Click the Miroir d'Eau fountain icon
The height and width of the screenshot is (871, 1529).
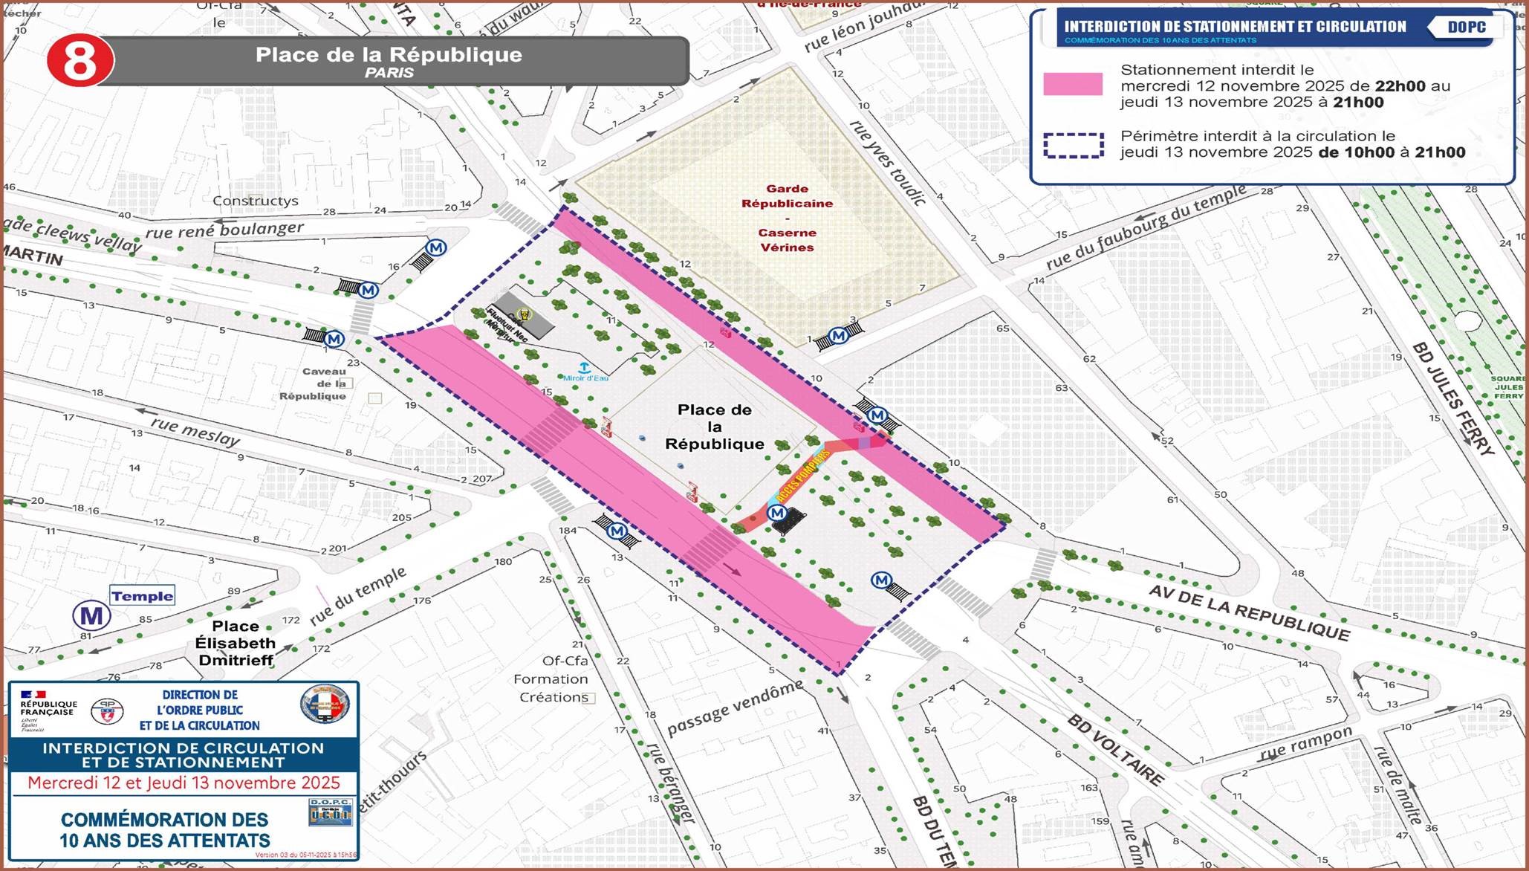(x=585, y=368)
